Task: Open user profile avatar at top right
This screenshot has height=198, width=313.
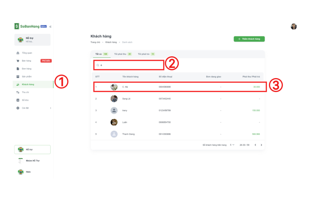Action: point(293,27)
